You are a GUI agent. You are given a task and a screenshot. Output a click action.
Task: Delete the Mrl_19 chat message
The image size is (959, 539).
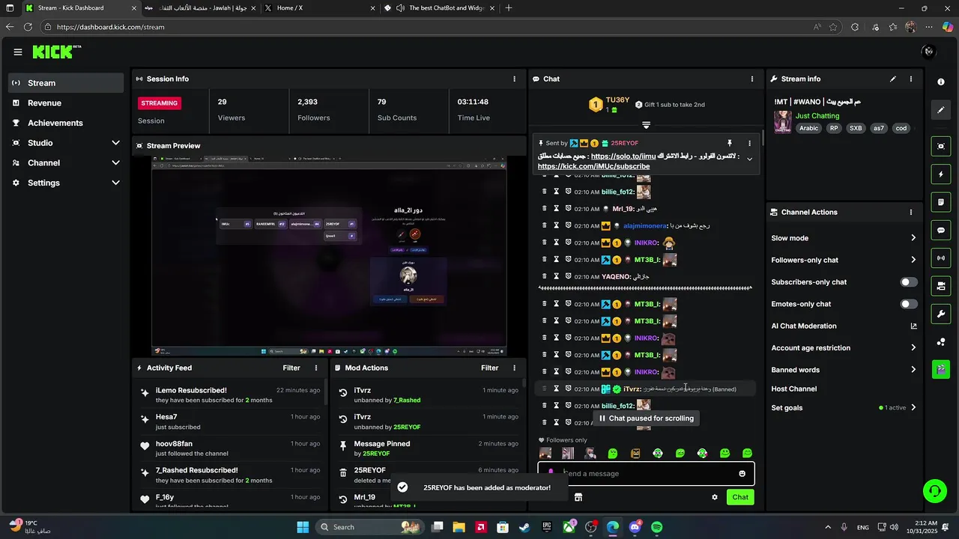(x=545, y=209)
